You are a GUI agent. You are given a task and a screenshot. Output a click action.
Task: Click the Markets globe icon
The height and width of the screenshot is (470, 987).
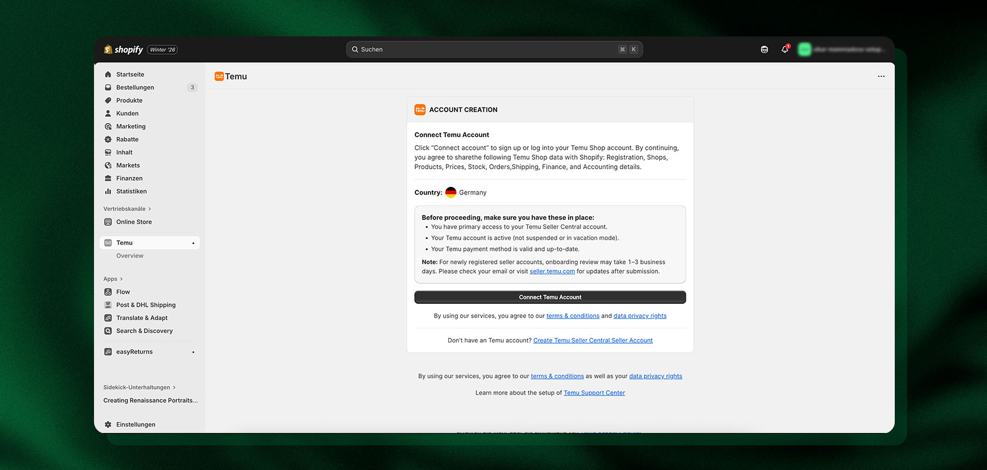tap(108, 165)
